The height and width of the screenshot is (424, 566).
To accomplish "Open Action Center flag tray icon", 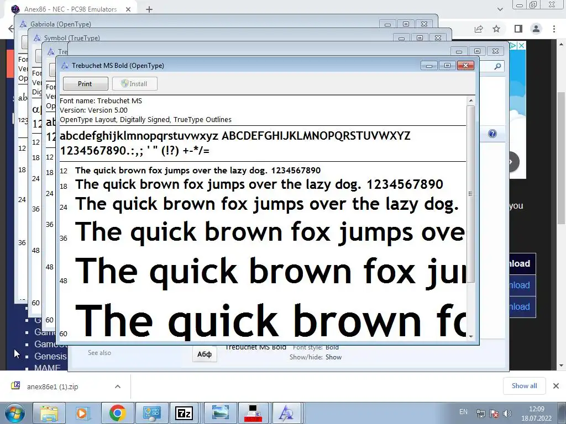I will (494, 413).
